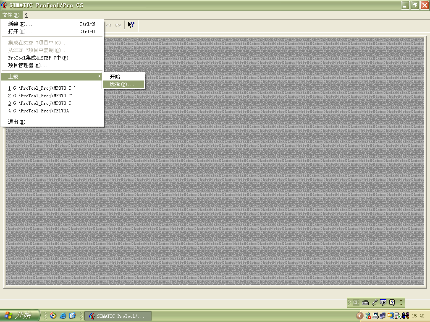The width and height of the screenshot is (430, 322).
Task: Open the language bar options arrow
Action: click(401, 302)
